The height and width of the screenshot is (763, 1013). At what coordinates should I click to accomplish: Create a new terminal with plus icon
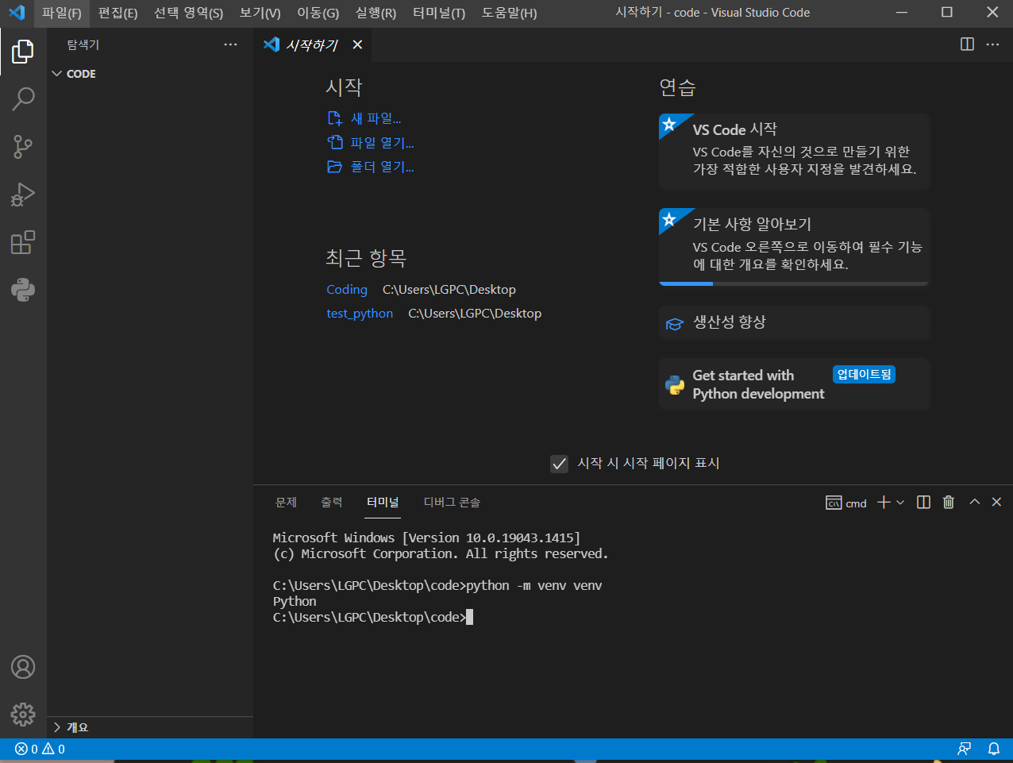click(884, 502)
